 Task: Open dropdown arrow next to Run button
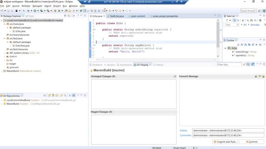pos(38,11)
